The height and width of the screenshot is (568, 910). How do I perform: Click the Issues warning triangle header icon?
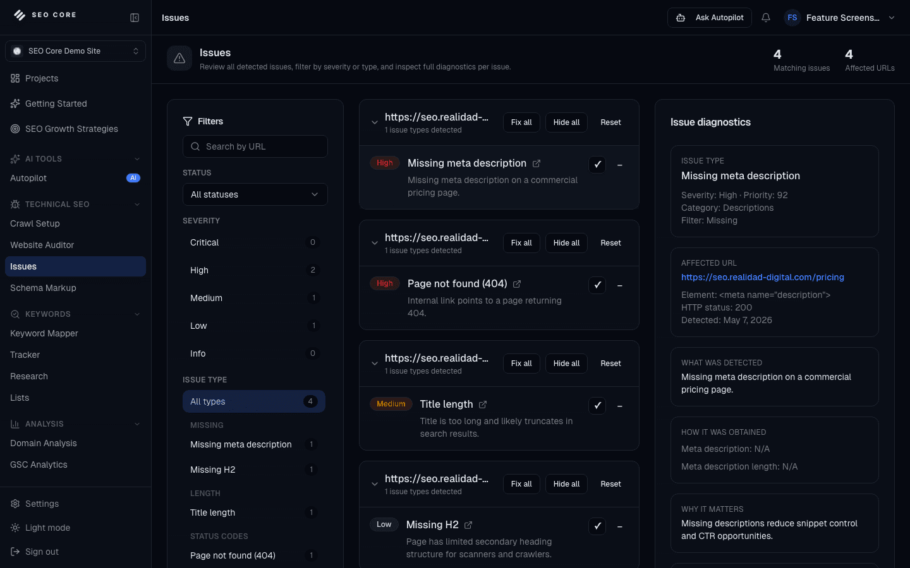179,58
